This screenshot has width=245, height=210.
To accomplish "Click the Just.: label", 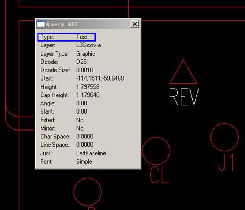I will click(46, 153).
